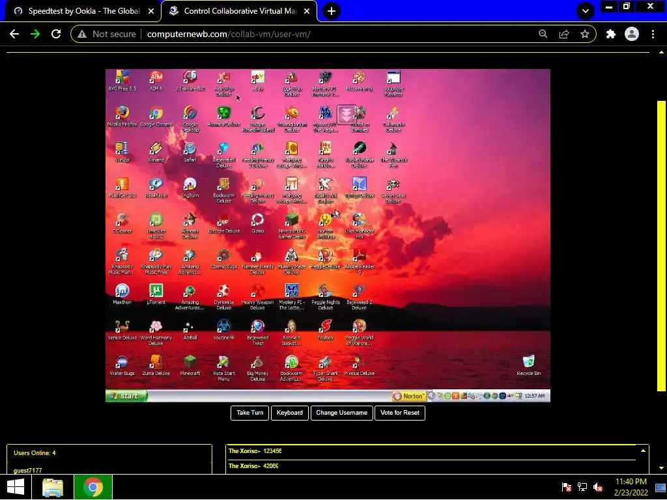
Task: Click the Take Turn button
Action: point(249,413)
